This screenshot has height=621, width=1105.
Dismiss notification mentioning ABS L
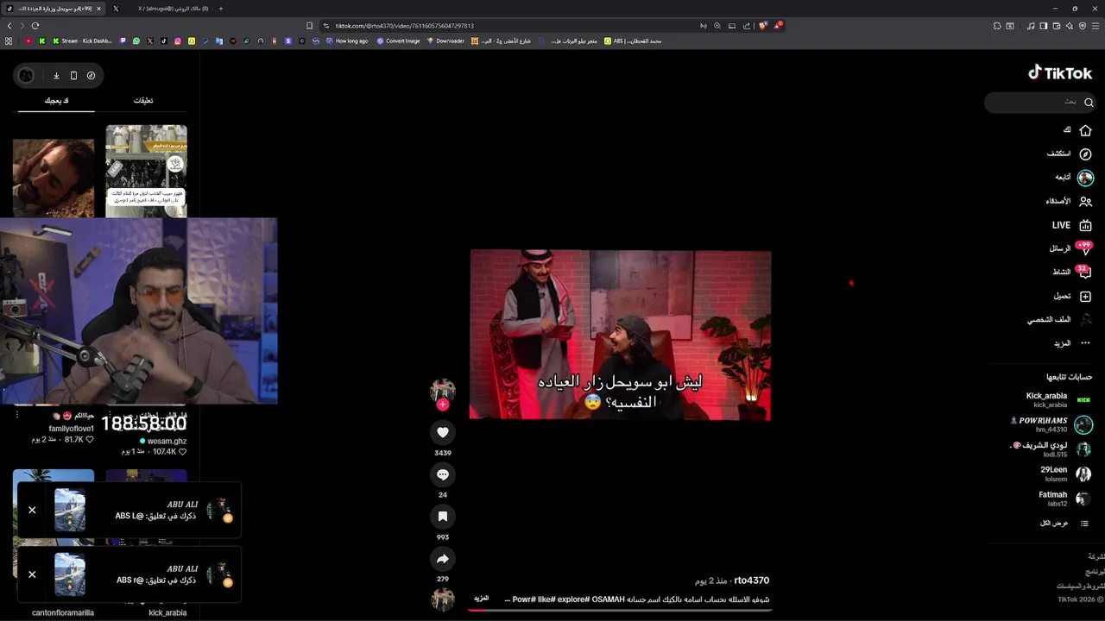(32, 510)
